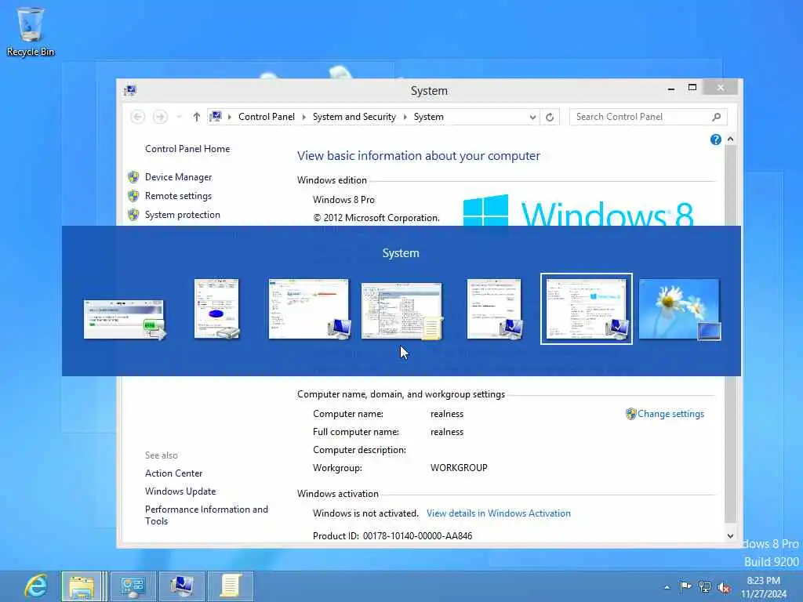
Task: Launch Internet Explorer from the taskbar
Action: click(x=36, y=586)
